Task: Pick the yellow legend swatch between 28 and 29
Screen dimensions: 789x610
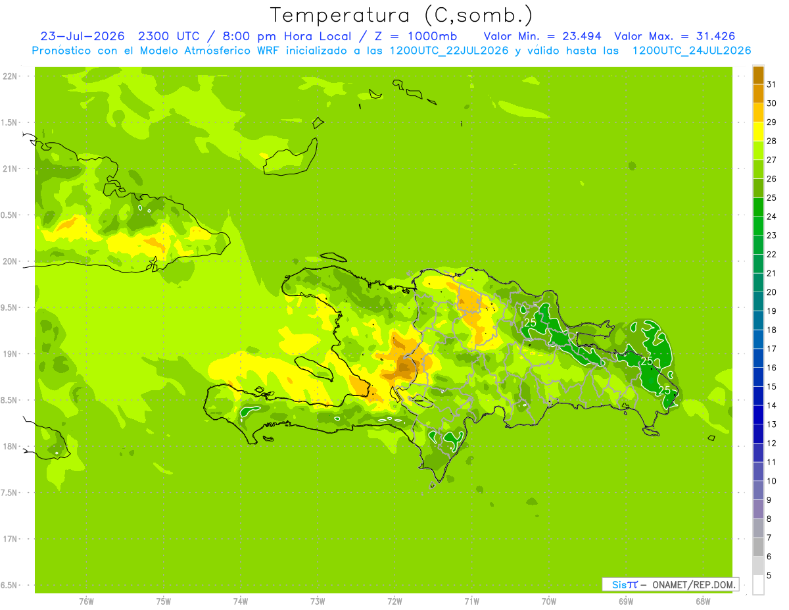Action: tap(758, 132)
